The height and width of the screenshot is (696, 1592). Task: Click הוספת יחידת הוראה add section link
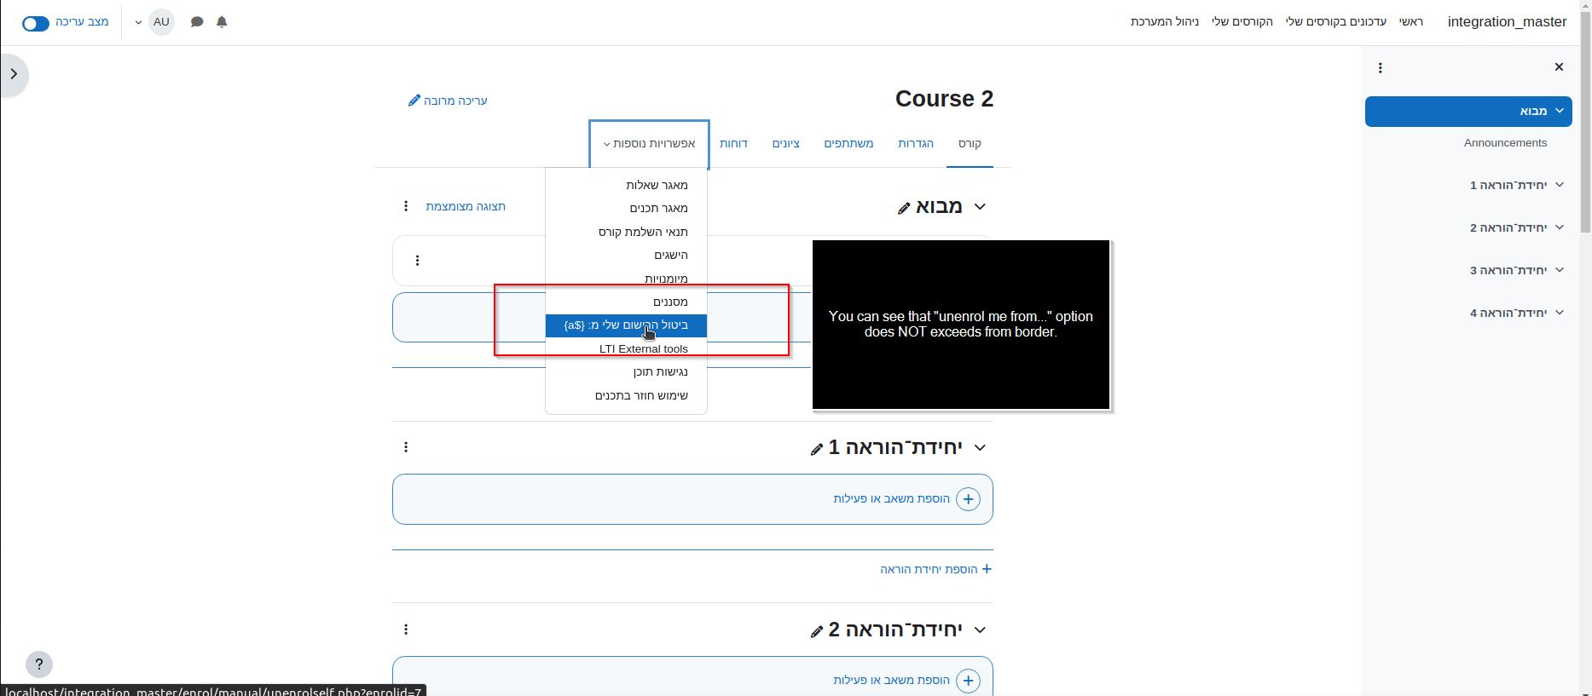coord(935,569)
